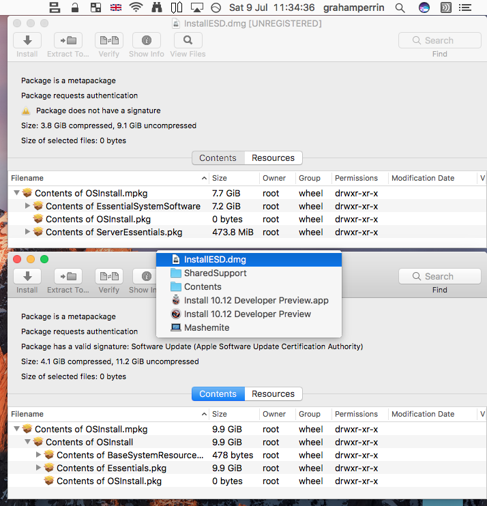The width and height of the screenshot is (487, 506).
Task: Click Verify icon in top window
Action: pos(109,40)
